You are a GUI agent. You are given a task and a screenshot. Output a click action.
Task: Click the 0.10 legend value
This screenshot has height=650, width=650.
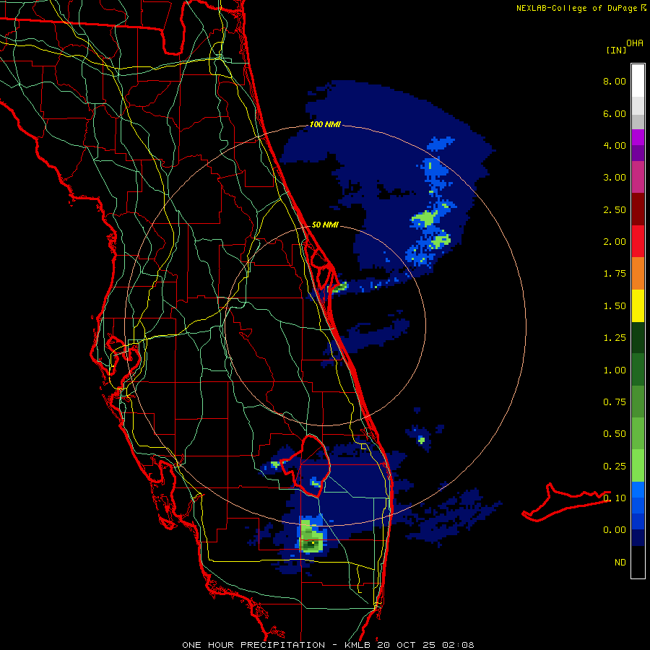pyautogui.click(x=615, y=498)
